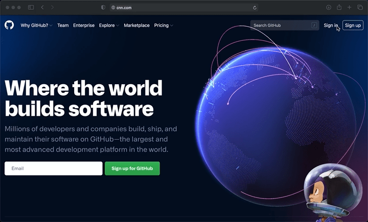Screen dimensions: 368x222
Task: Open the Pricing dropdown
Action: tap(164, 26)
